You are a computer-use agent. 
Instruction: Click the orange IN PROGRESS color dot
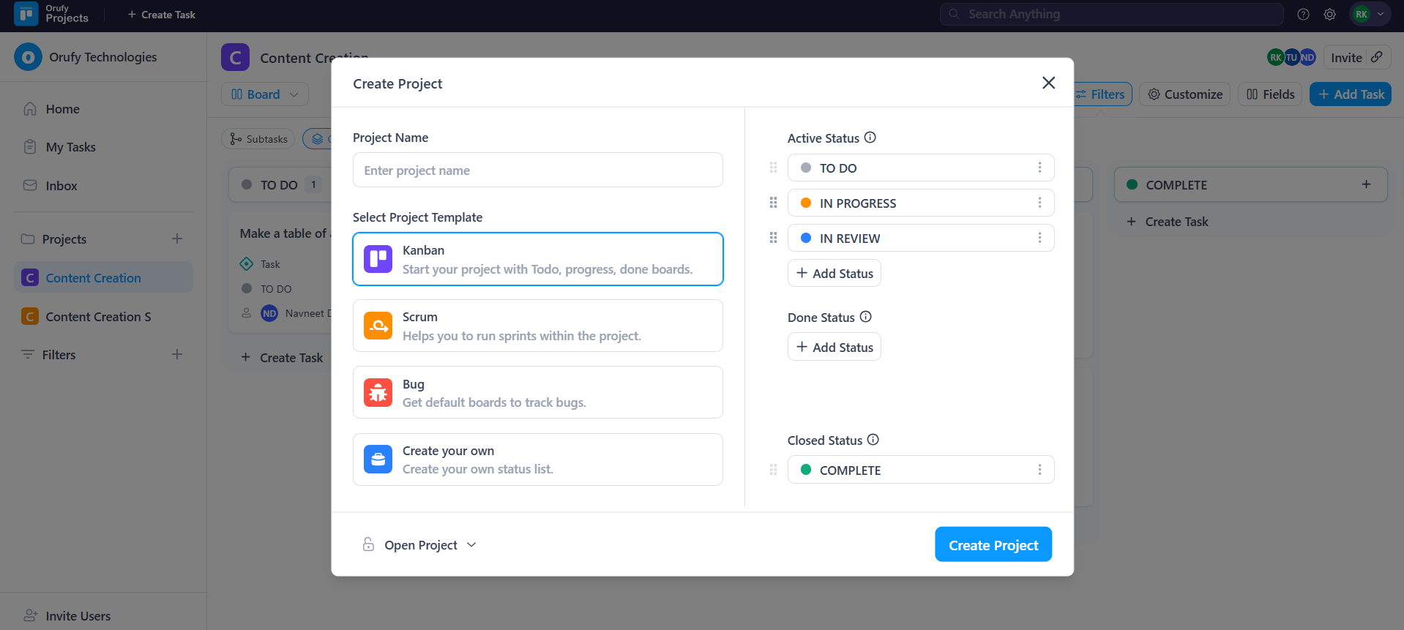tap(806, 203)
